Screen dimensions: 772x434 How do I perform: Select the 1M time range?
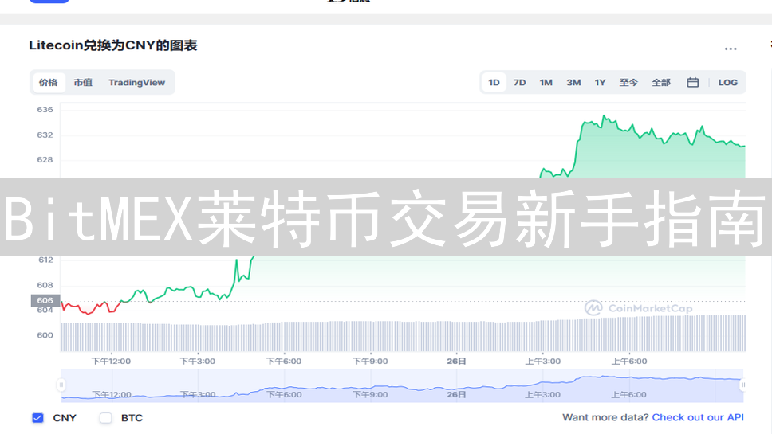coord(546,83)
